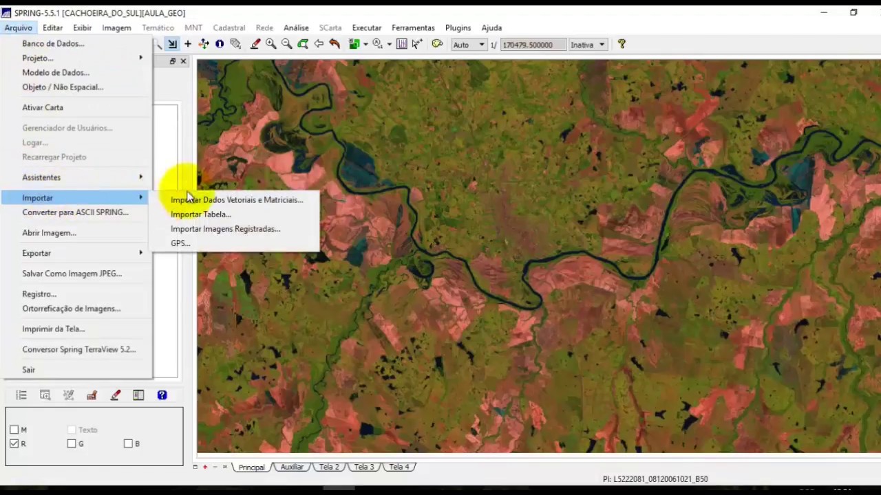Choose Importar Imagens Registradas entry
This screenshot has height=495, width=881.
click(225, 229)
